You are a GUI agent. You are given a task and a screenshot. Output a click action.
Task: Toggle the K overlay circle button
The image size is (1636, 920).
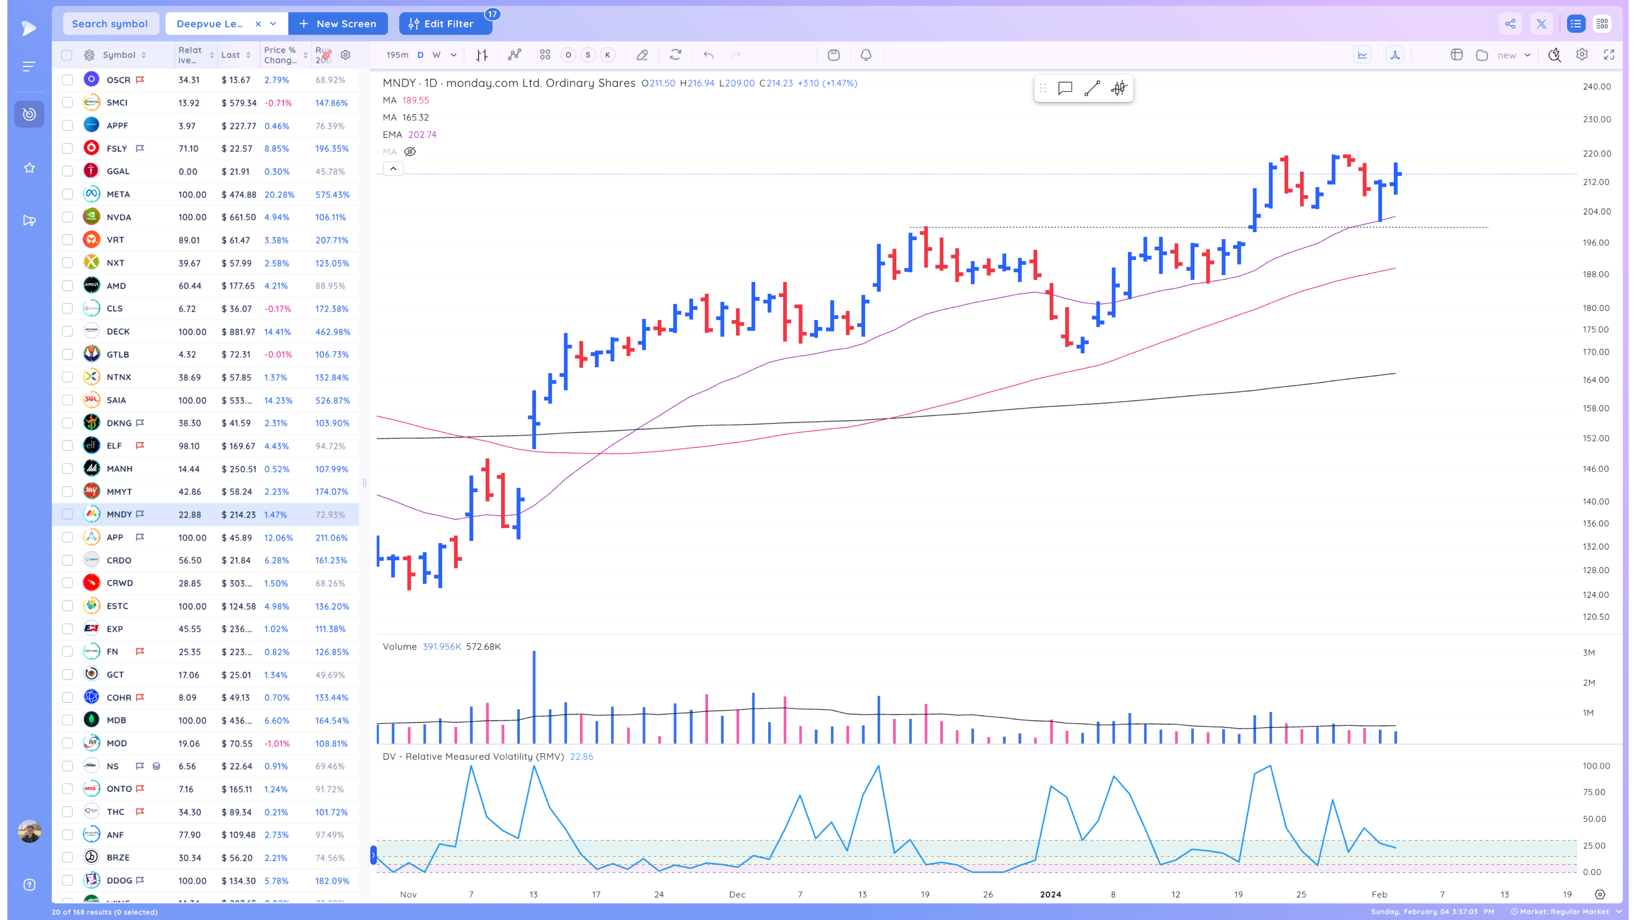coord(608,55)
